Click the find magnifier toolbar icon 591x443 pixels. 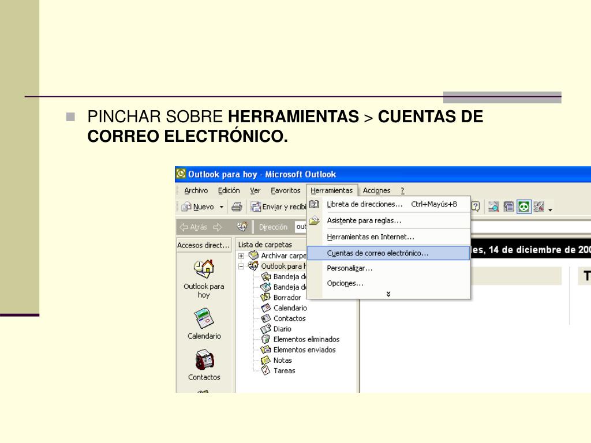493,207
